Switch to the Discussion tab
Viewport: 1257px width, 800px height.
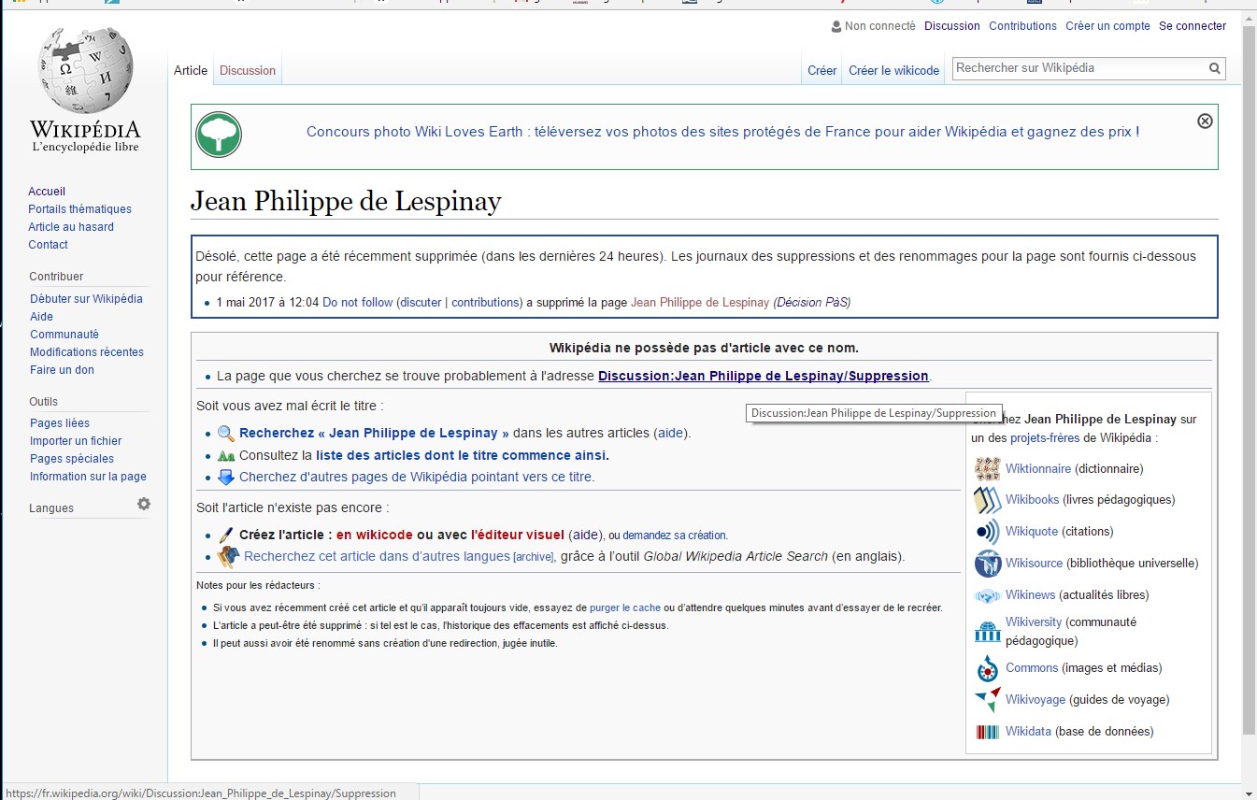247,71
